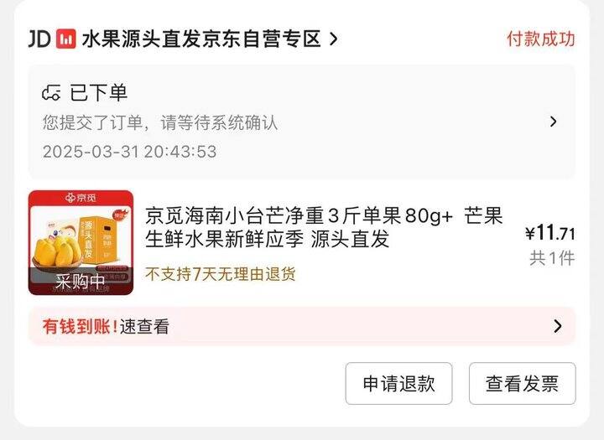Click 申请退款 button

coord(398,383)
